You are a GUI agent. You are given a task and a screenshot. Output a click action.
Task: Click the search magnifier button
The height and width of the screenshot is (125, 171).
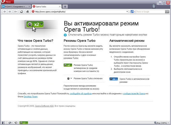coord(167,12)
